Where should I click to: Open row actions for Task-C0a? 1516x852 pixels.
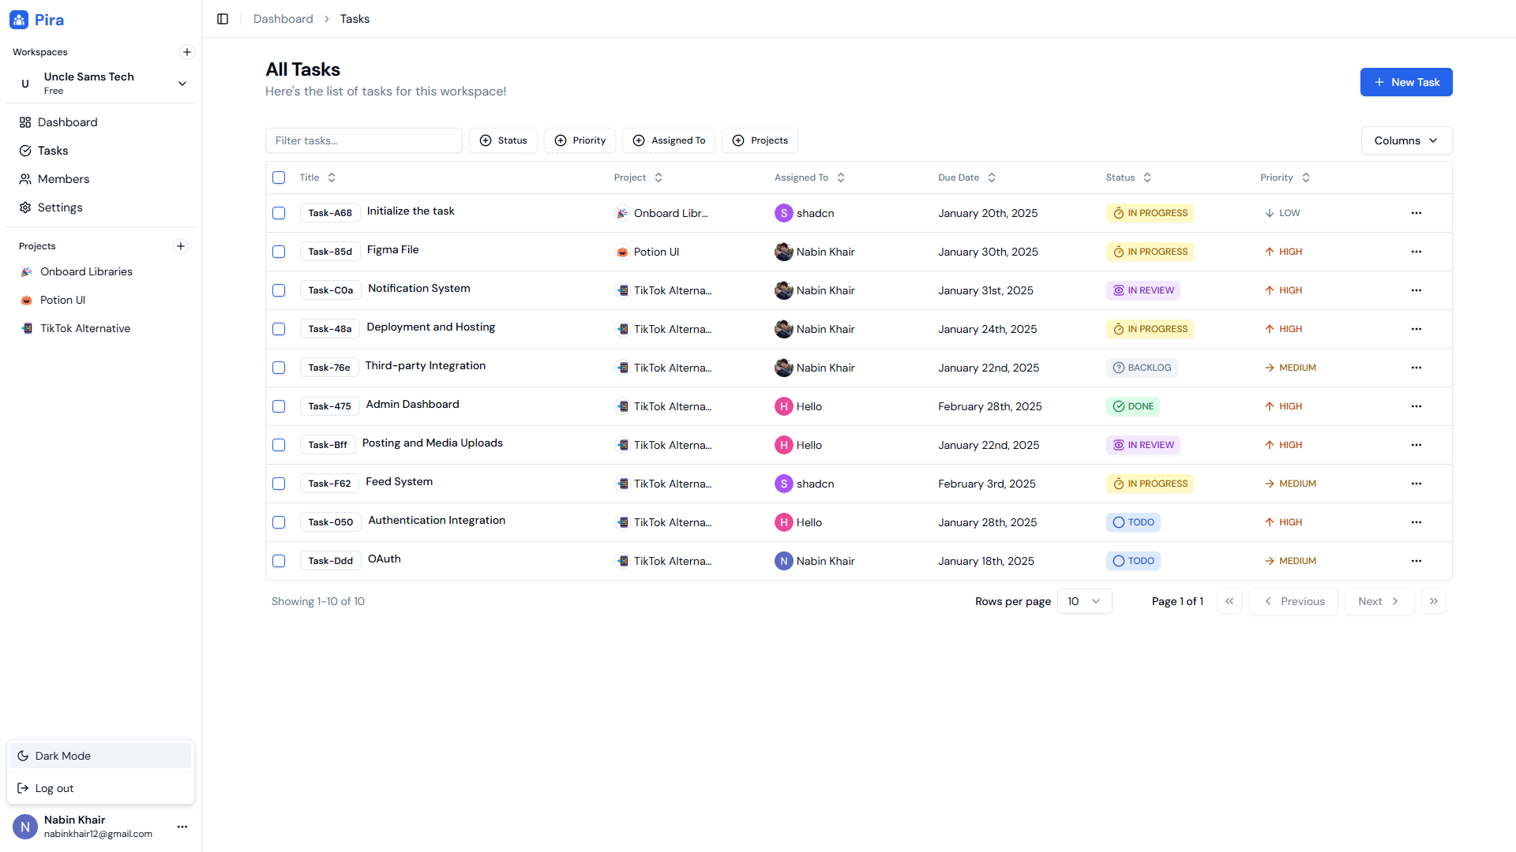pyautogui.click(x=1417, y=290)
